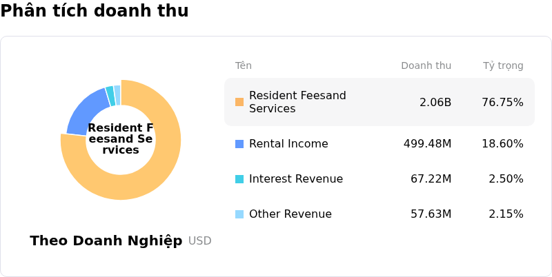This screenshot has width=552, height=277.
Task: Select the Interest Revenue legend label
Action: pos(295,179)
